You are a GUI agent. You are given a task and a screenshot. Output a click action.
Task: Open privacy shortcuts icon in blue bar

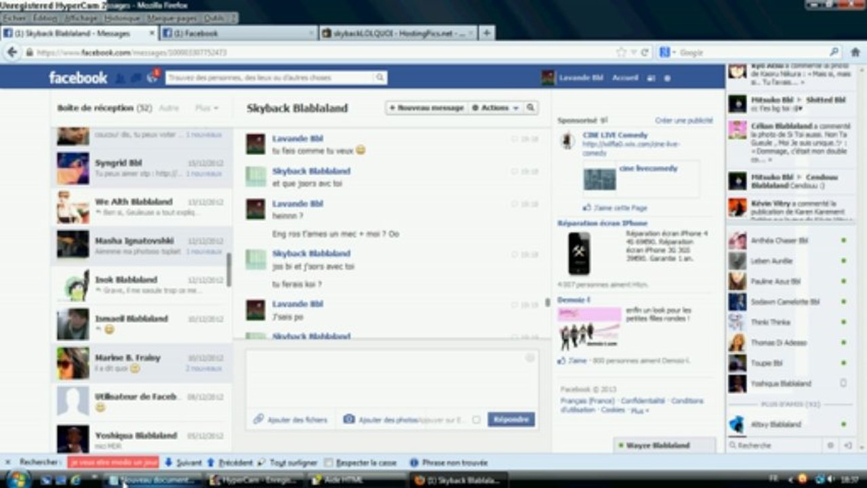[x=651, y=78]
